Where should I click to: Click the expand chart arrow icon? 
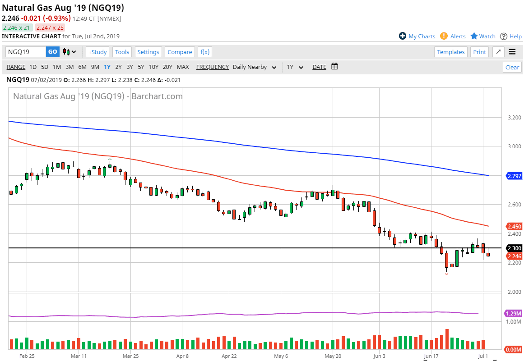[498, 52]
